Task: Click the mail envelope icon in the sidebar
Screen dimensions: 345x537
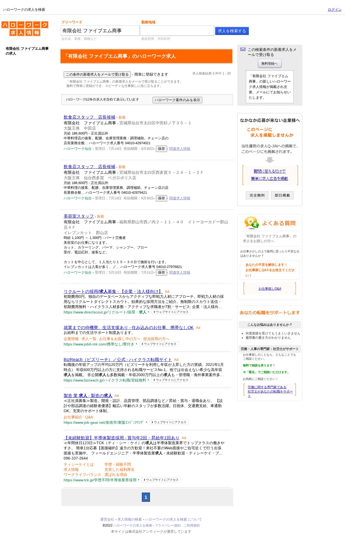Action: pyautogui.click(x=243, y=49)
